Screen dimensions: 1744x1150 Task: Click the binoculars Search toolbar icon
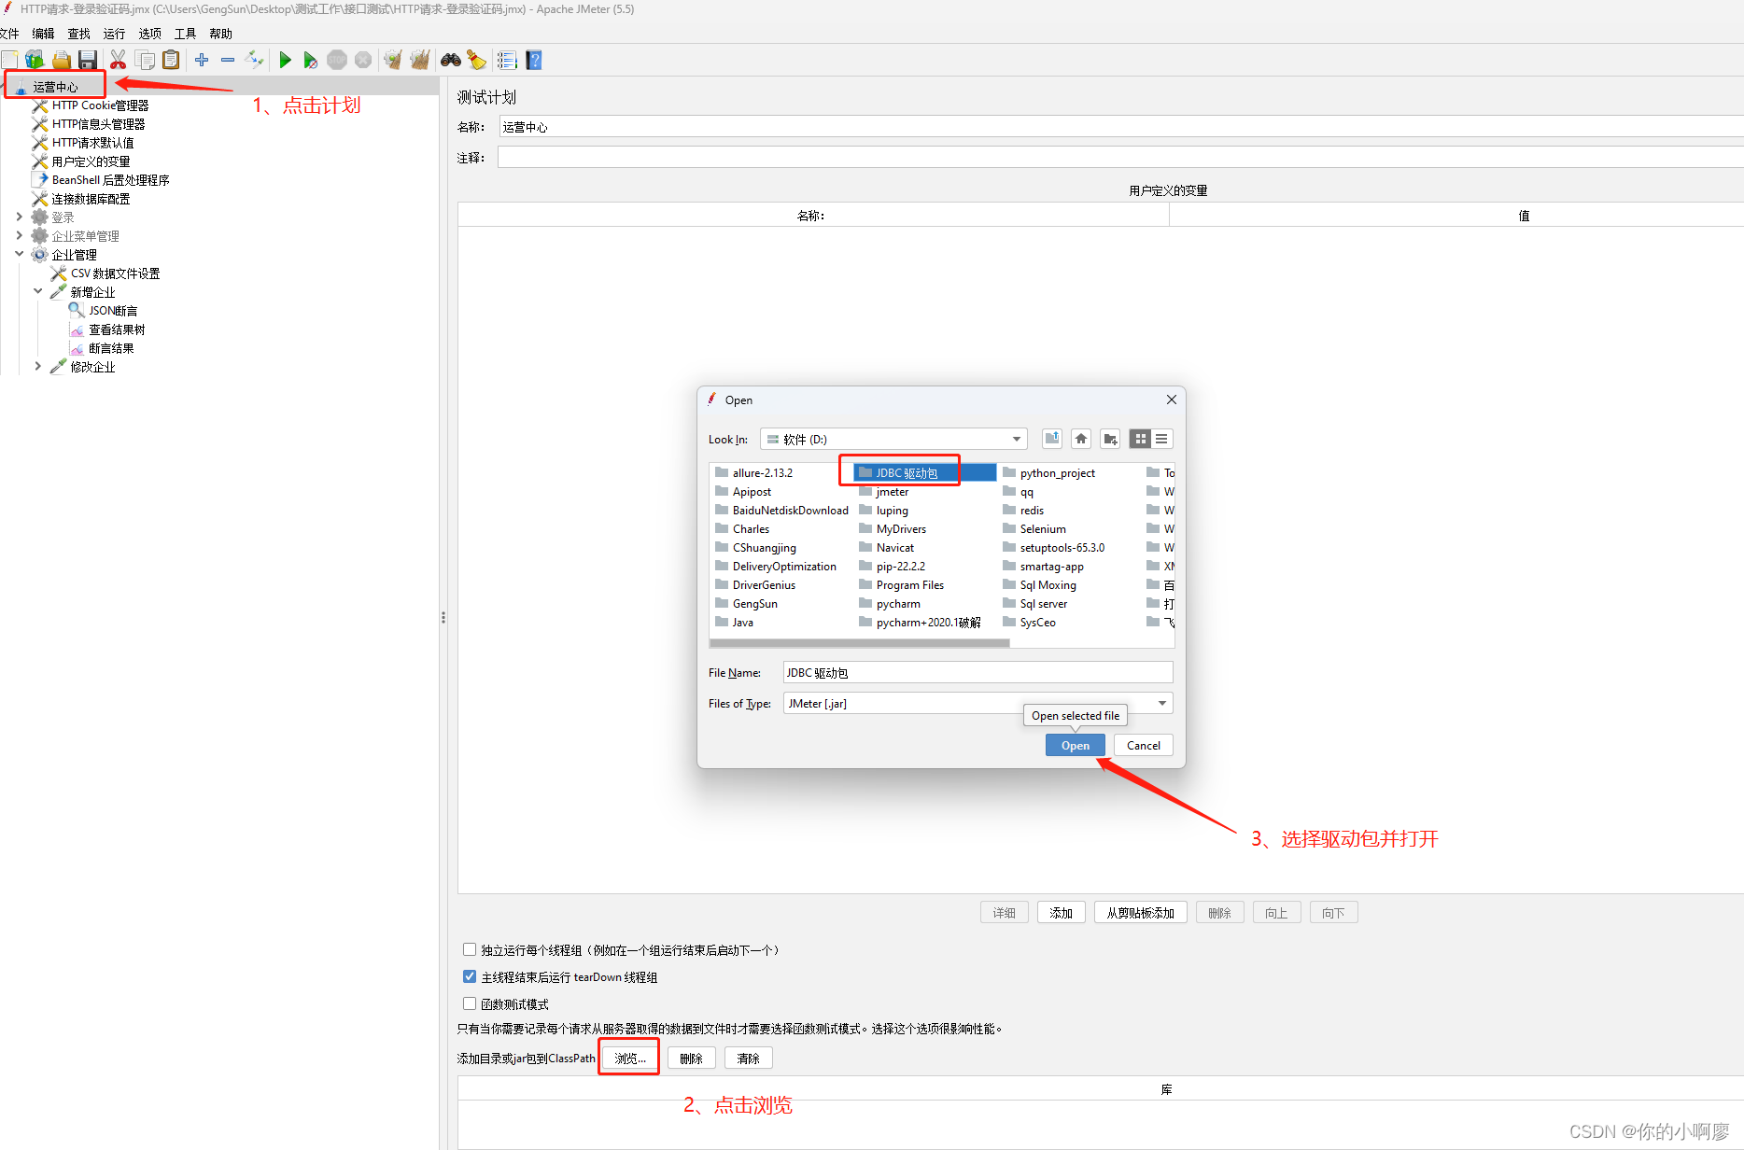point(451,61)
